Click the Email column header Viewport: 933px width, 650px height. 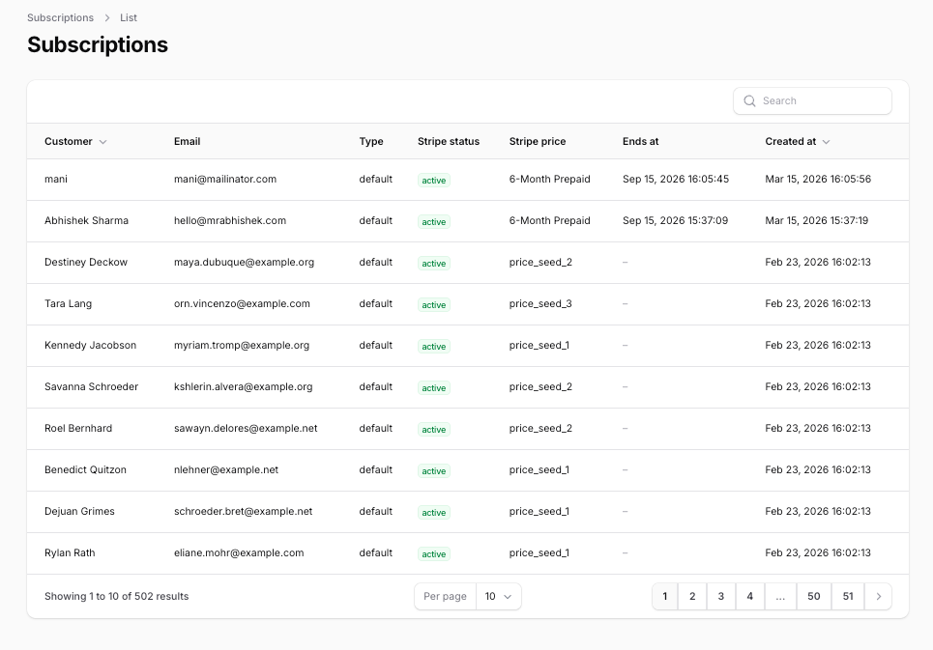pyautogui.click(x=187, y=141)
